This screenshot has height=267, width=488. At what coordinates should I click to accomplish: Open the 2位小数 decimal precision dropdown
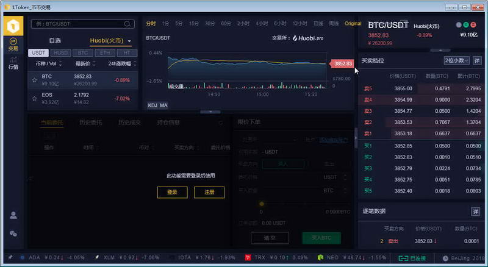pos(457,60)
